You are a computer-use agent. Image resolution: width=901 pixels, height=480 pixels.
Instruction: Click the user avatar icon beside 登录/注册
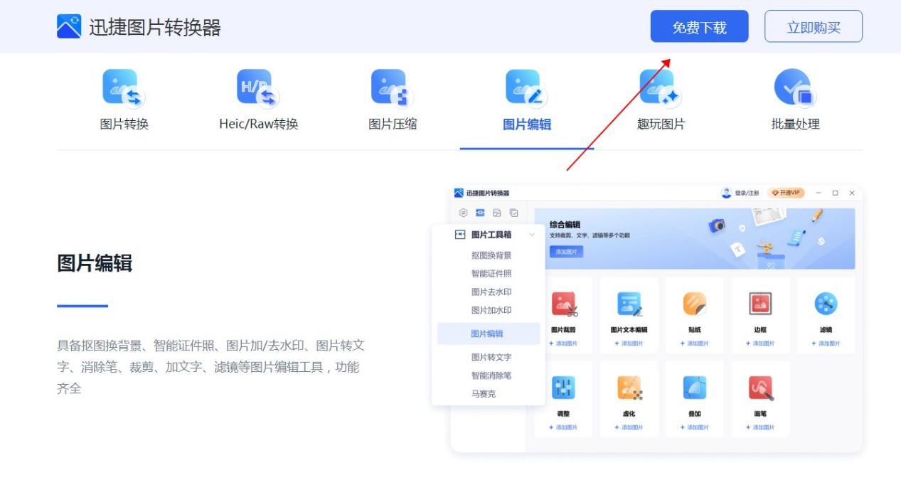(726, 193)
